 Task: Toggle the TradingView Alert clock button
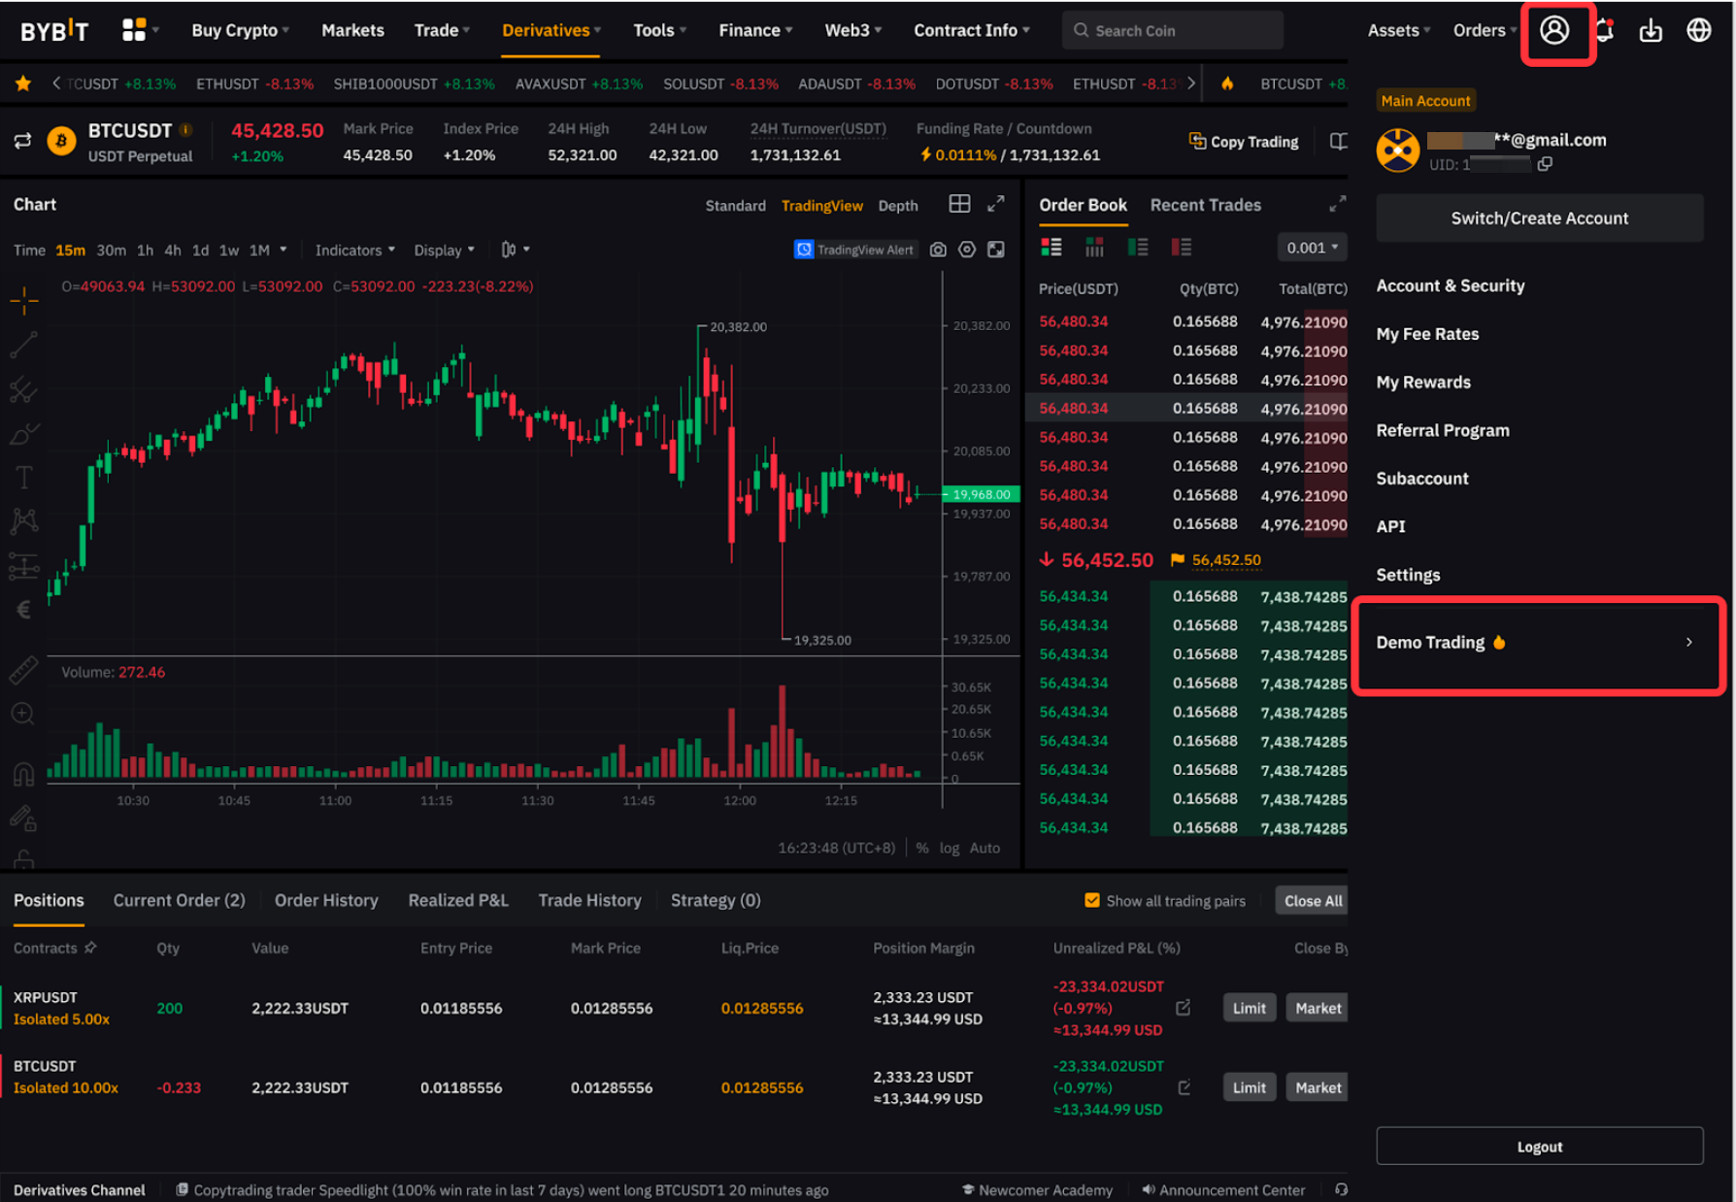[804, 250]
